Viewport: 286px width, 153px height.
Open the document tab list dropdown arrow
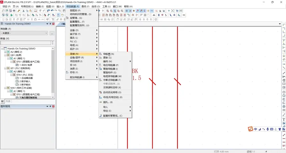280,24
